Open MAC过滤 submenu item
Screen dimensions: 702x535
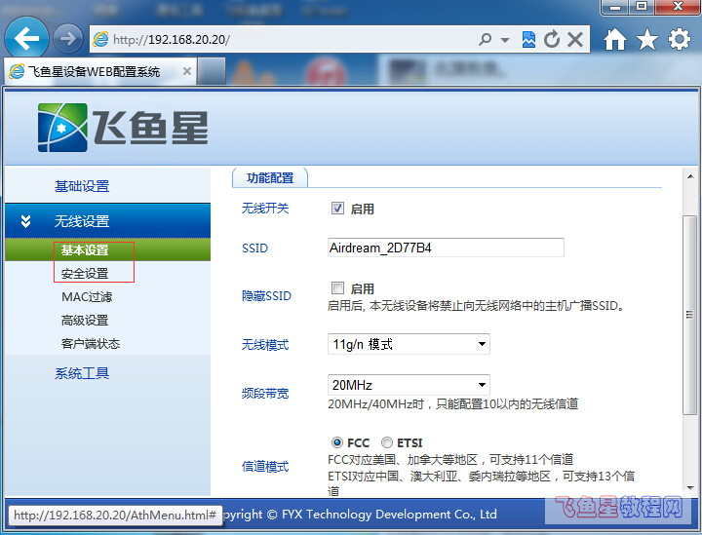click(87, 297)
